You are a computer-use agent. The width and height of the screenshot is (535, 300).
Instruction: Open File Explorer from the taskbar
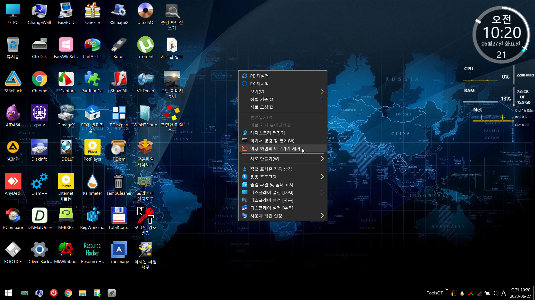pyautogui.click(x=82, y=293)
